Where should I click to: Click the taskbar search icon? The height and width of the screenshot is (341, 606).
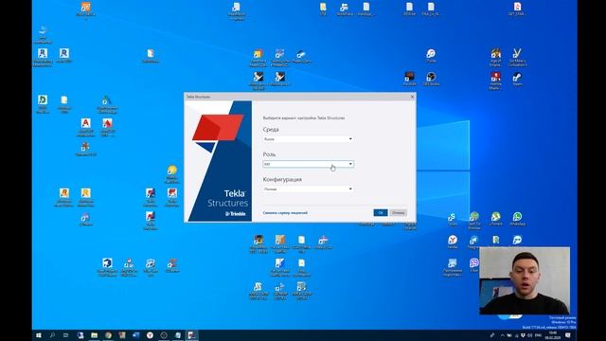point(52,335)
